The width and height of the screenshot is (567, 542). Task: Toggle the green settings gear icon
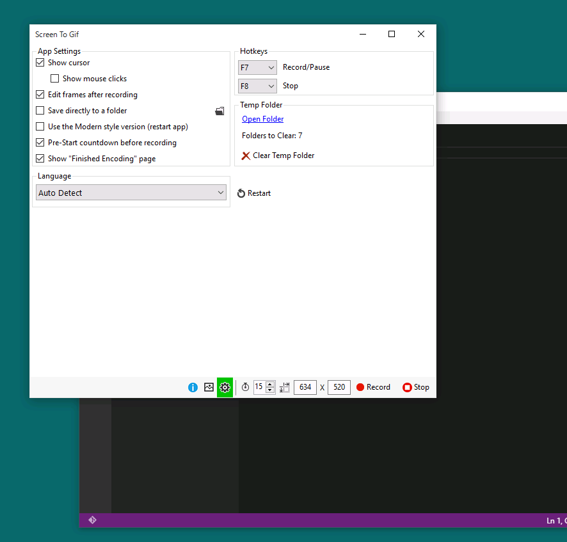(225, 388)
